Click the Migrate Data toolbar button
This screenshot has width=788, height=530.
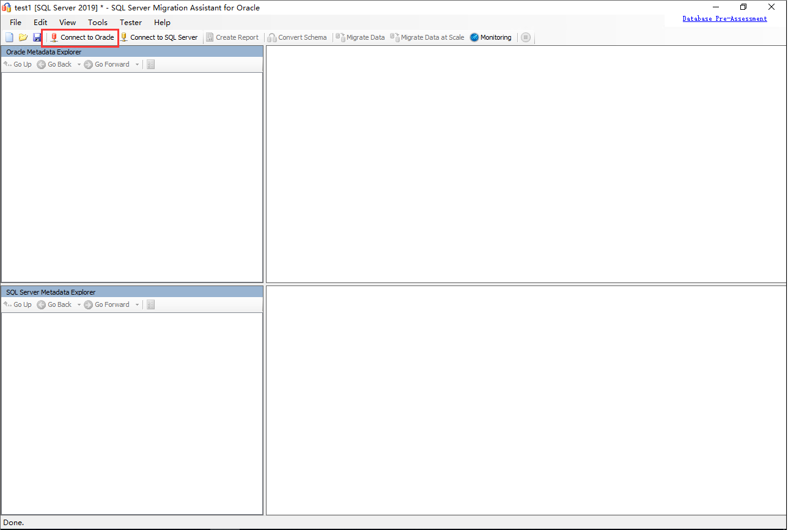pos(361,37)
